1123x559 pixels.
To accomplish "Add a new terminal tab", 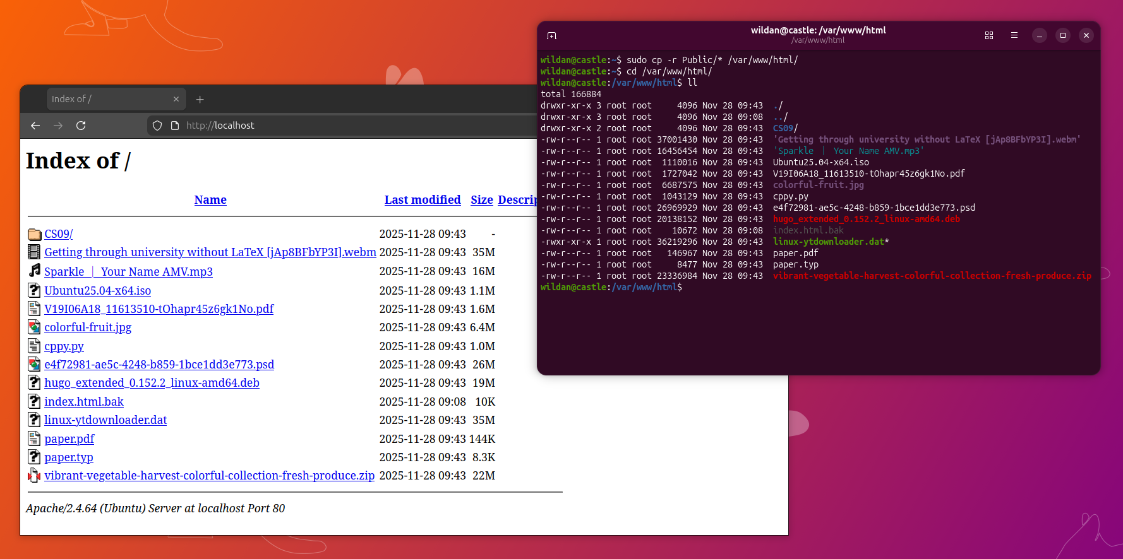I will click(551, 35).
